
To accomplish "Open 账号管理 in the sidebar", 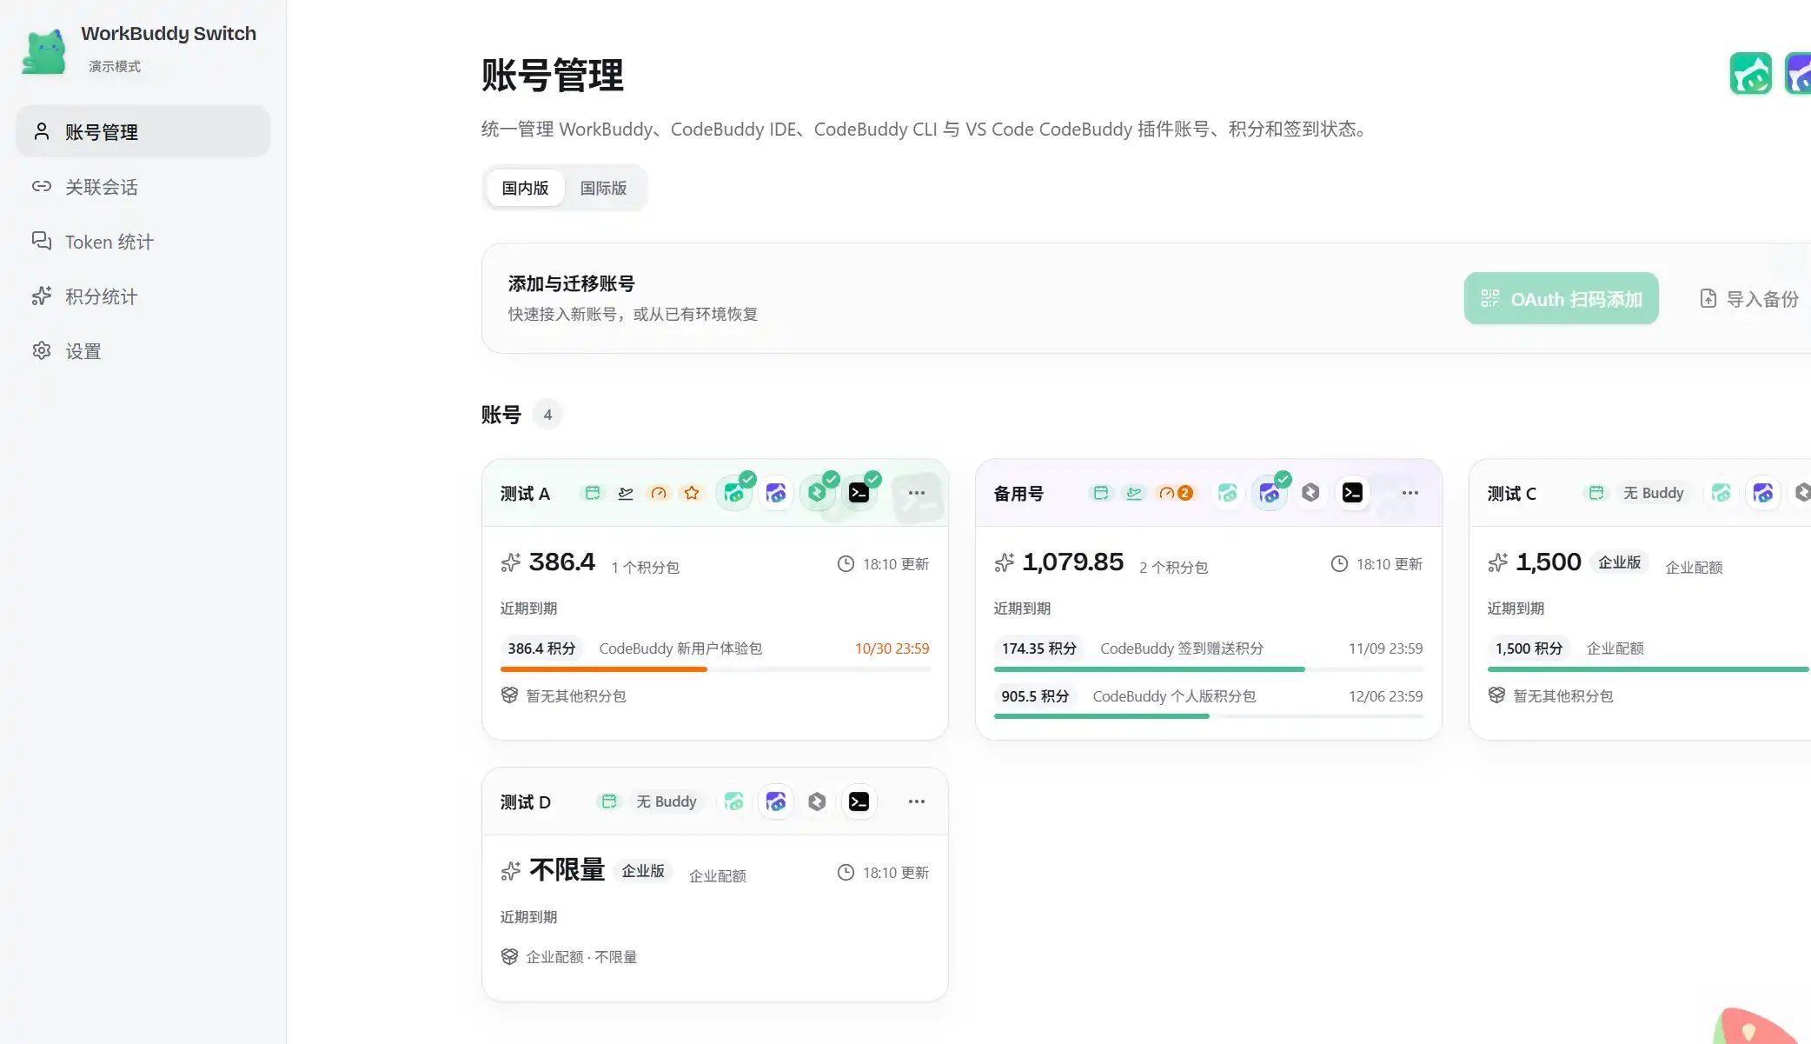I will [143, 132].
